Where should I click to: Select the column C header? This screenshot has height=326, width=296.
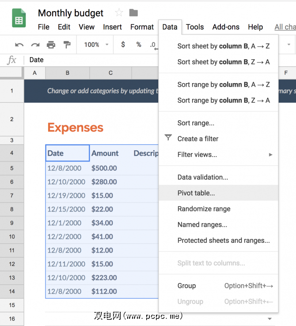click(110, 73)
